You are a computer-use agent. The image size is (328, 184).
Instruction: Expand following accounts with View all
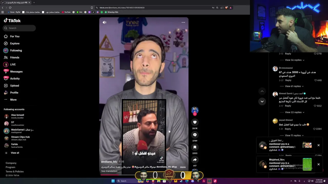pos(15,153)
